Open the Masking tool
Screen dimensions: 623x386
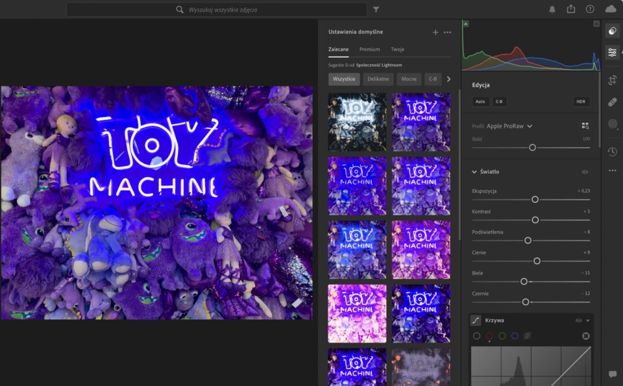pyautogui.click(x=613, y=125)
